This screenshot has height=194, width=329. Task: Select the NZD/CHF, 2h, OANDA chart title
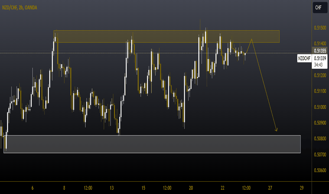(20, 7)
